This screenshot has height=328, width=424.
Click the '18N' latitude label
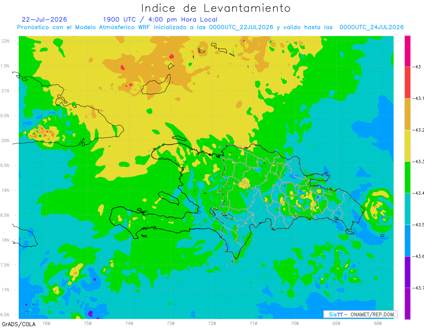coord(6,240)
